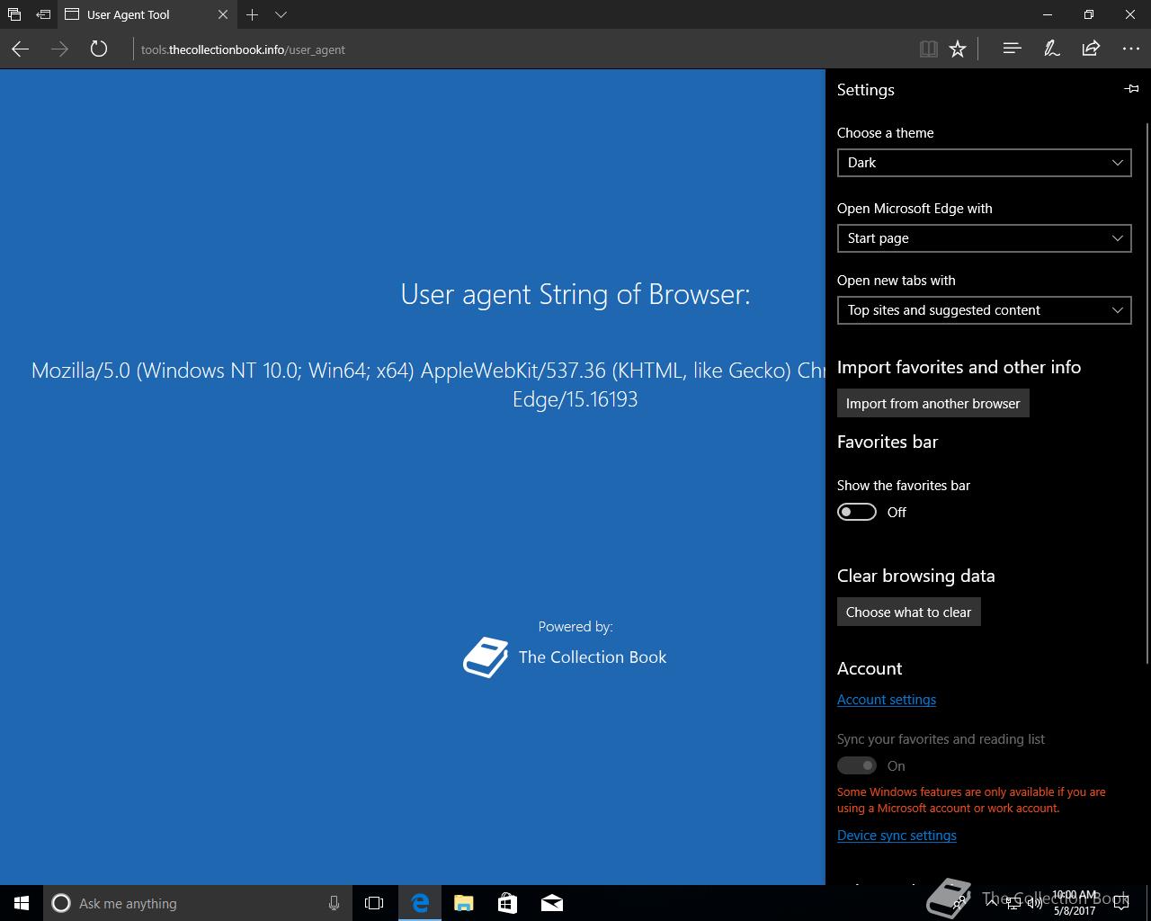Open the tabs you've set aside icon

pyautogui.click(x=14, y=14)
